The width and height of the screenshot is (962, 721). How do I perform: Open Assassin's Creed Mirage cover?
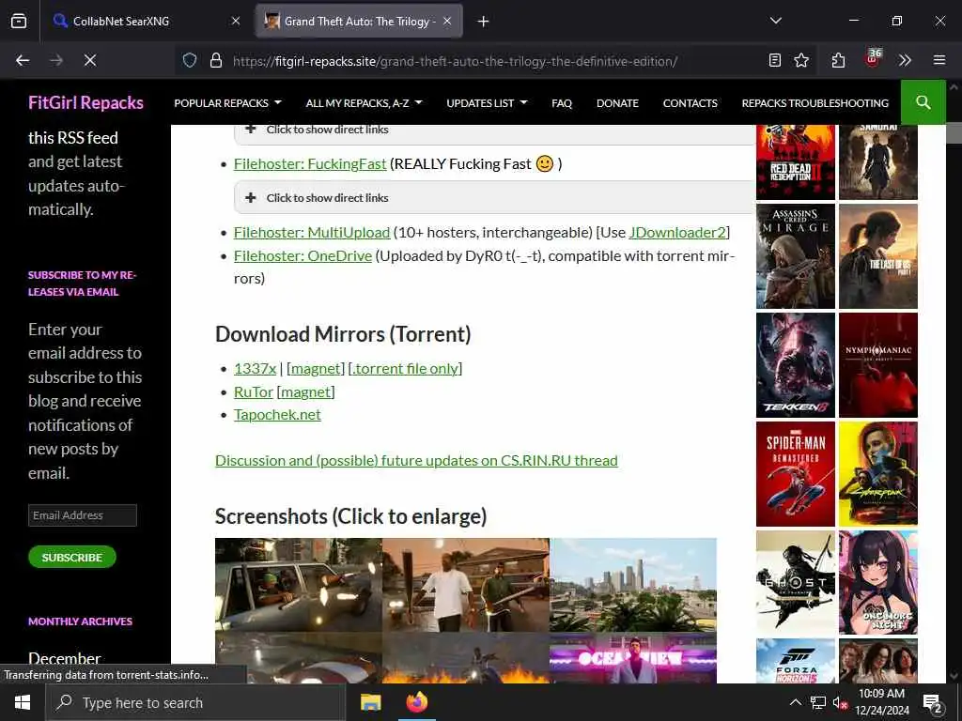795,256
